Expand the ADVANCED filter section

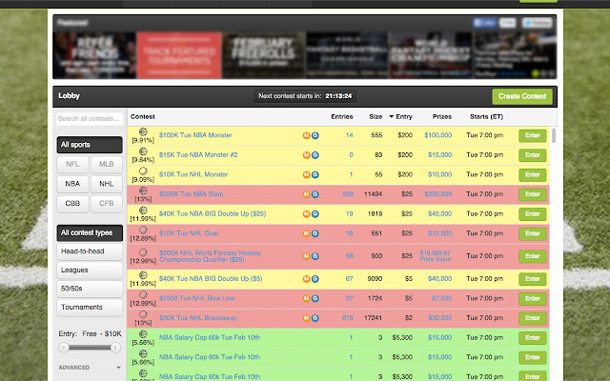90,368
